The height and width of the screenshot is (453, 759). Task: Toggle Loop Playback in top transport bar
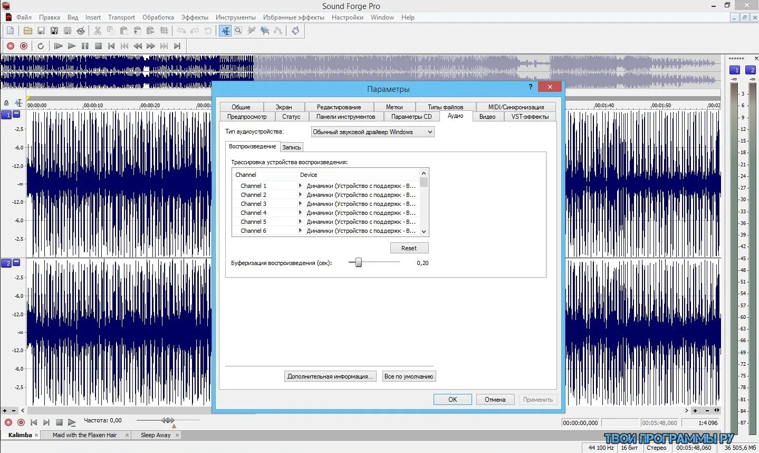[x=41, y=46]
